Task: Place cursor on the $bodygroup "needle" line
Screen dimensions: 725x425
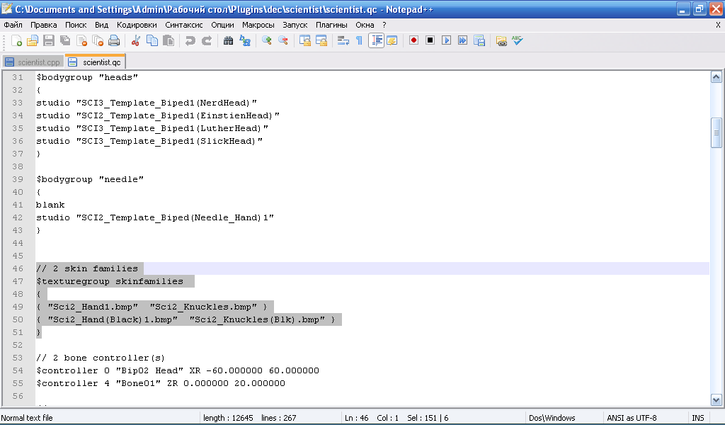Action: point(90,179)
